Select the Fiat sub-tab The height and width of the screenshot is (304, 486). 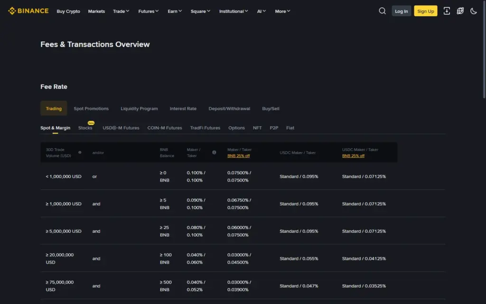coord(290,128)
